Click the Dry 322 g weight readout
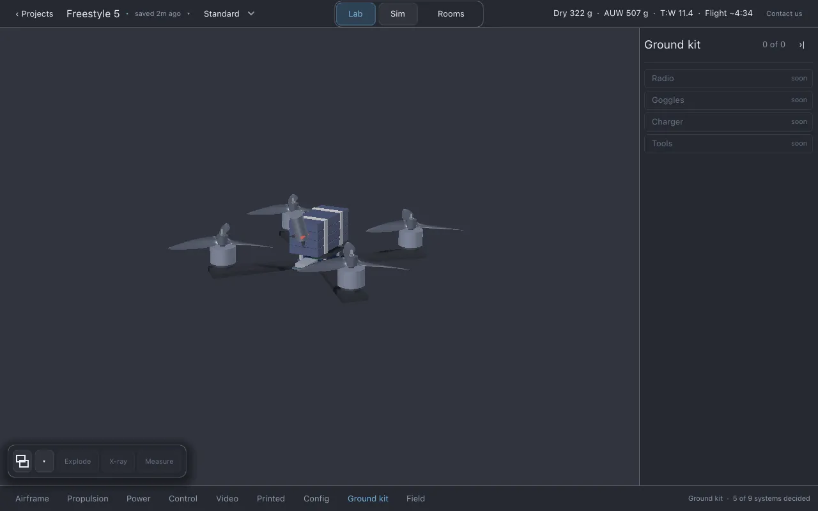 573,13
